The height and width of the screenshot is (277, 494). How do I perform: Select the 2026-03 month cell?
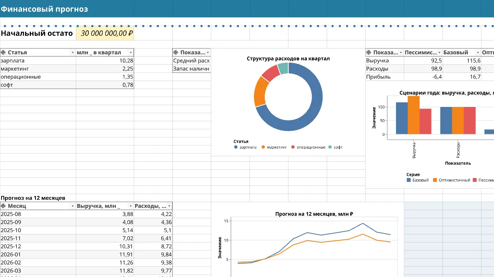tap(38, 271)
